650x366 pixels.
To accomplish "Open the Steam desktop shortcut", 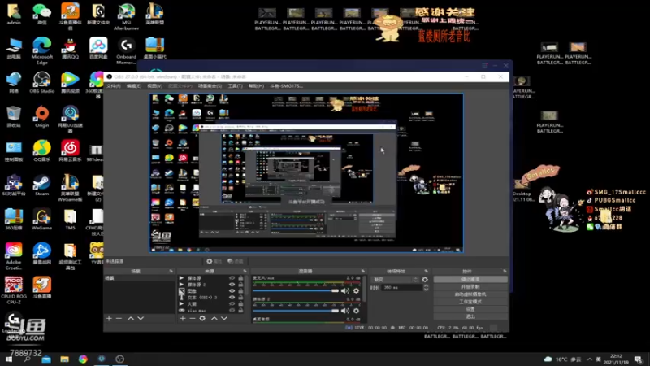I will [x=42, y=185].
